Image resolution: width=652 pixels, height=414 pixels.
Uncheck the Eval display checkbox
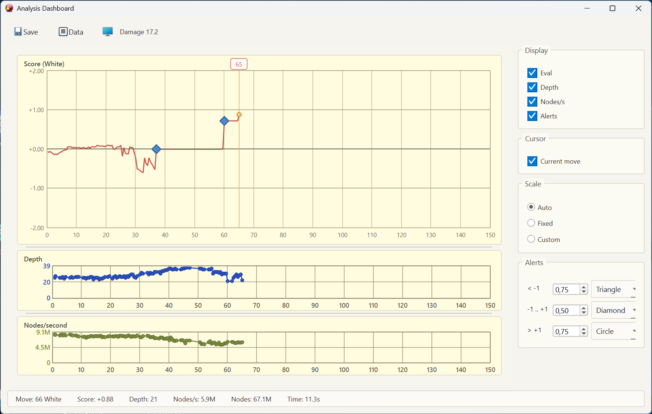tap(532, 73)
